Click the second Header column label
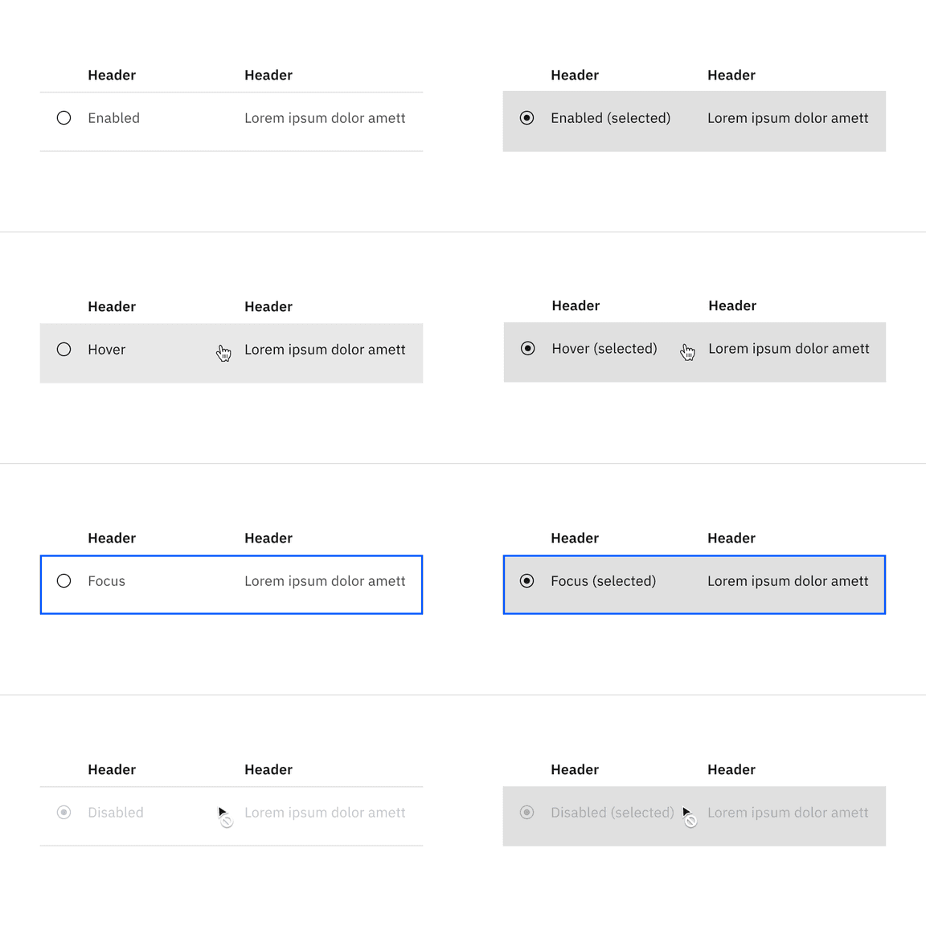This screenshot has height=926, width=926. pos(268,75)
